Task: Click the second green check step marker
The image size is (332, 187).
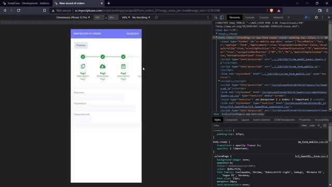Action: [103, 57]
